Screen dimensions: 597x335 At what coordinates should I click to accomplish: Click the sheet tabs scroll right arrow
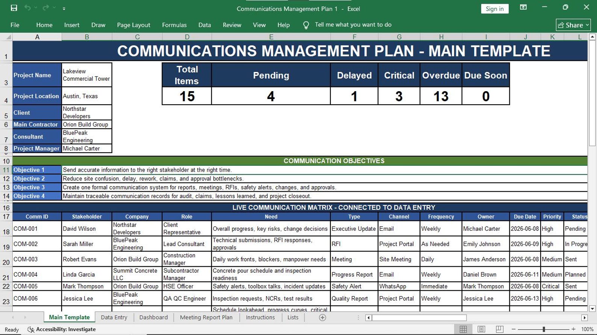(x=25, y=317)
